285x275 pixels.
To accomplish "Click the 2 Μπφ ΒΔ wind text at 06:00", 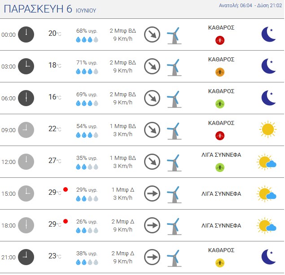I will (x=123, y=95).
